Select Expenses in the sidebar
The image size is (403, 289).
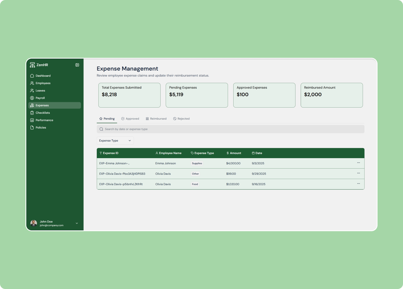point(55,105)
